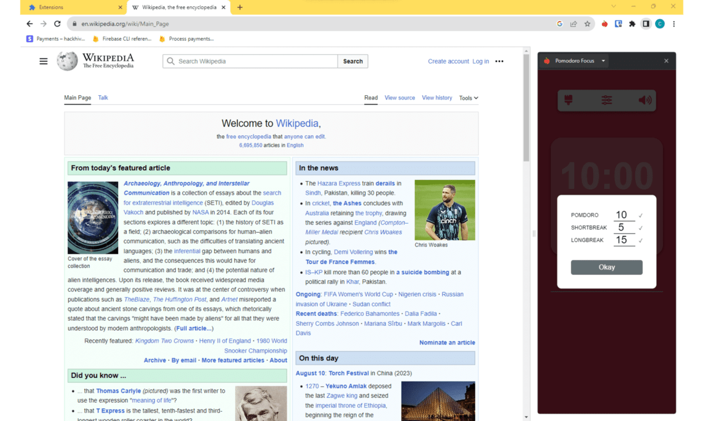Viewport: 704px width, 421px height.
Task: Expand the Wikipedia Tools dropdown
Action: (468, 98)
